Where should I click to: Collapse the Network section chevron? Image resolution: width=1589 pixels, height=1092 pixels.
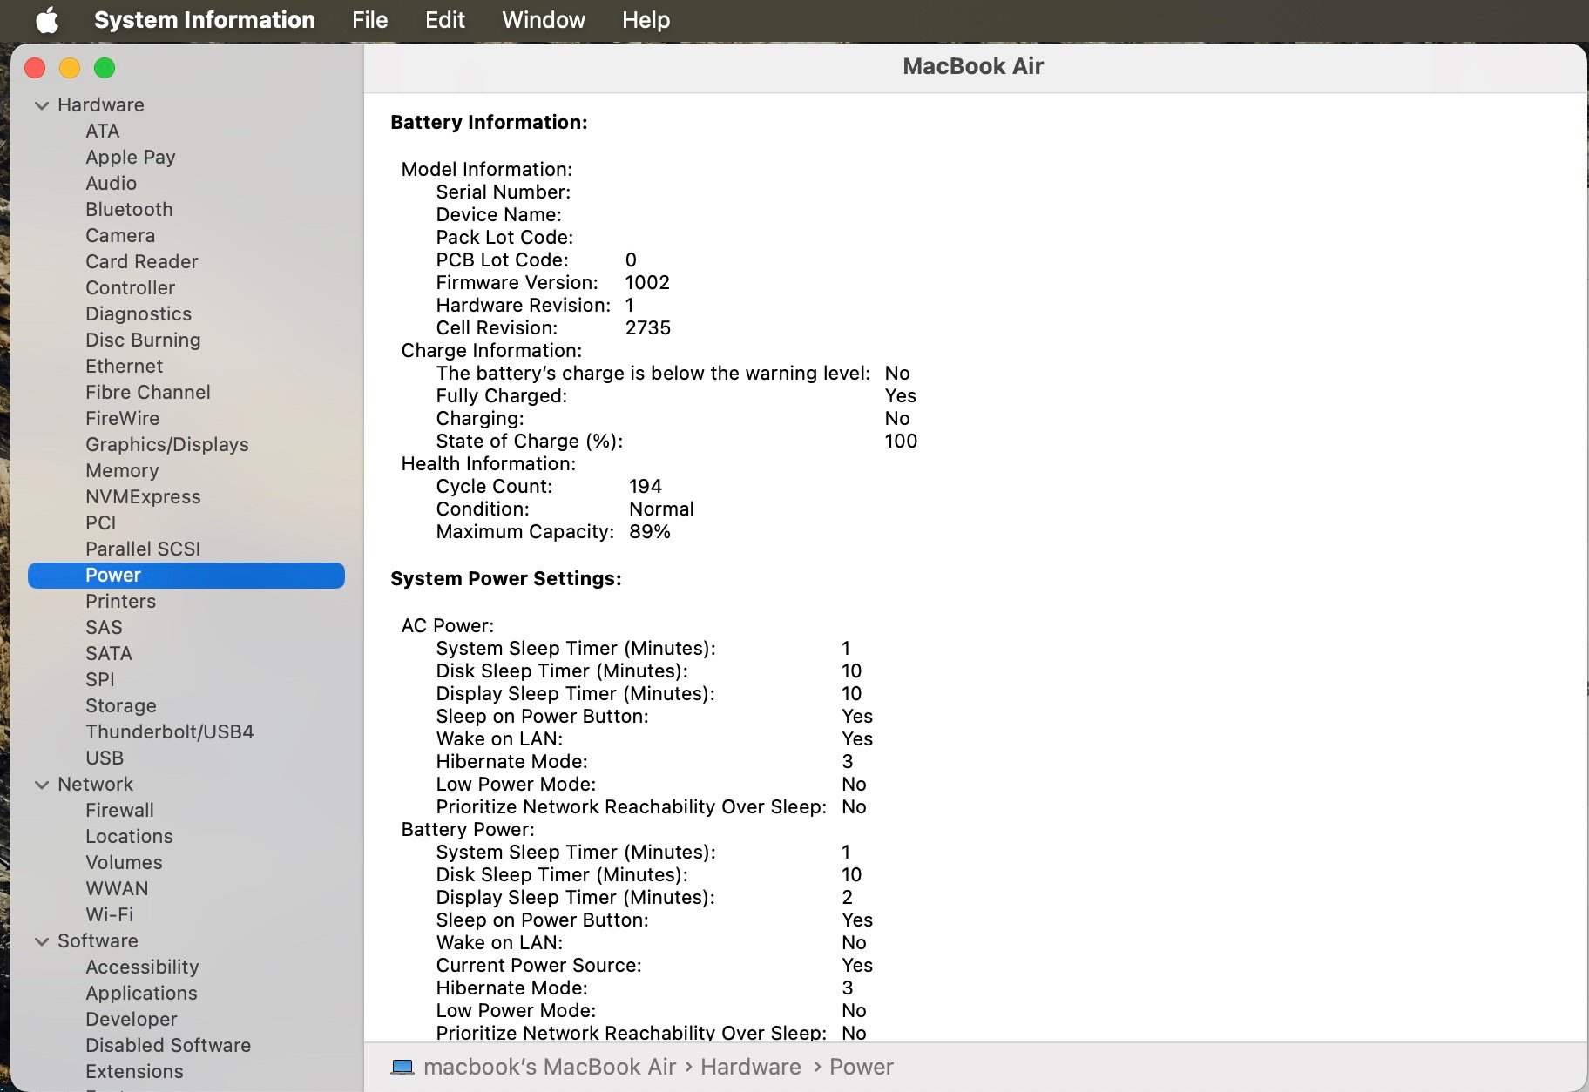click(42, 785)
